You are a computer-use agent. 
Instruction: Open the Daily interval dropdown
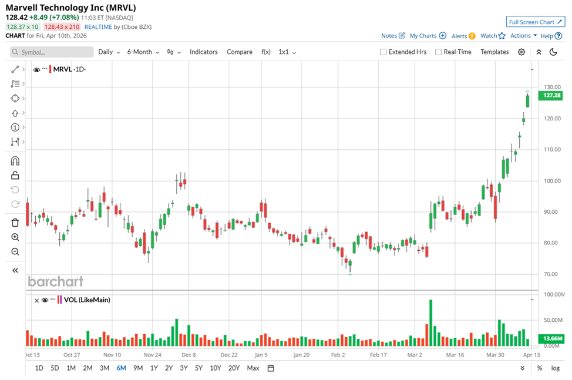click(109, 52)
